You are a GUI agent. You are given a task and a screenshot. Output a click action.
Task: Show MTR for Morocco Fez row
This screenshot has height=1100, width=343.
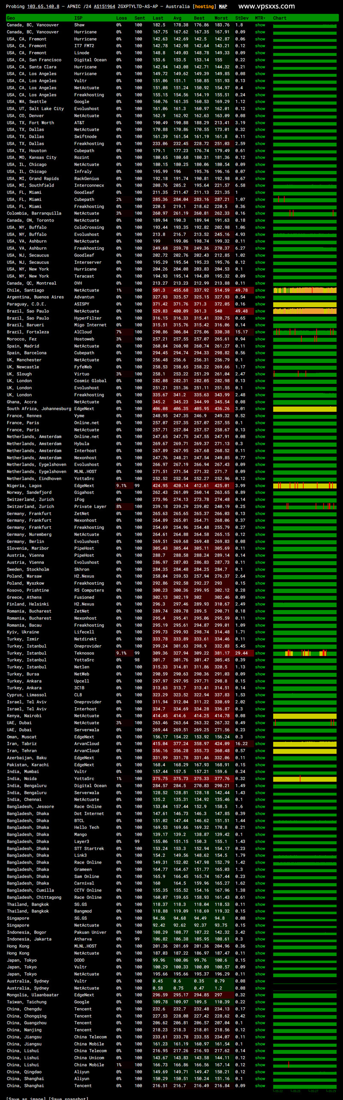tap(260, 339)
